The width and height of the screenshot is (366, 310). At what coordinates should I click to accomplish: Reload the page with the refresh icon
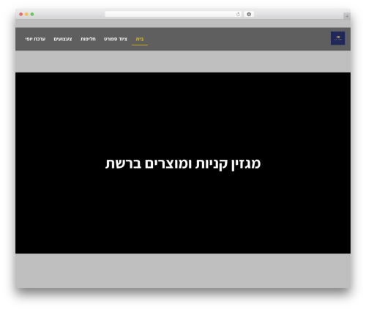pyautogui.click(x=238, y=14)
